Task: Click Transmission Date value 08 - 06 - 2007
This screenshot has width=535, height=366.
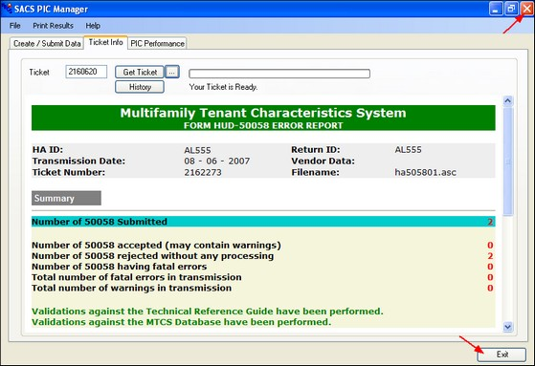Action: [x=217, y=161]
